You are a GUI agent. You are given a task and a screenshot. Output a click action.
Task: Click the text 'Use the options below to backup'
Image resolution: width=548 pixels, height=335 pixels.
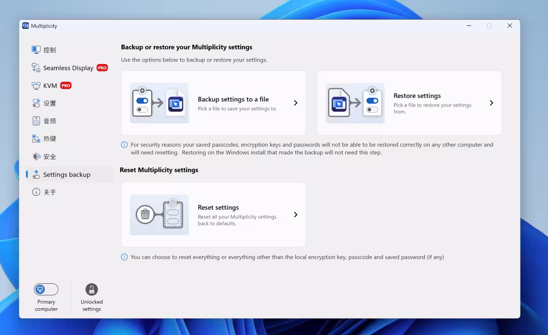click(x=194, y=60)
